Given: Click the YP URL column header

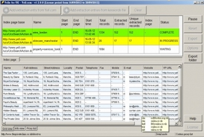Looking at the screenshot, I should tap(170, 68).
